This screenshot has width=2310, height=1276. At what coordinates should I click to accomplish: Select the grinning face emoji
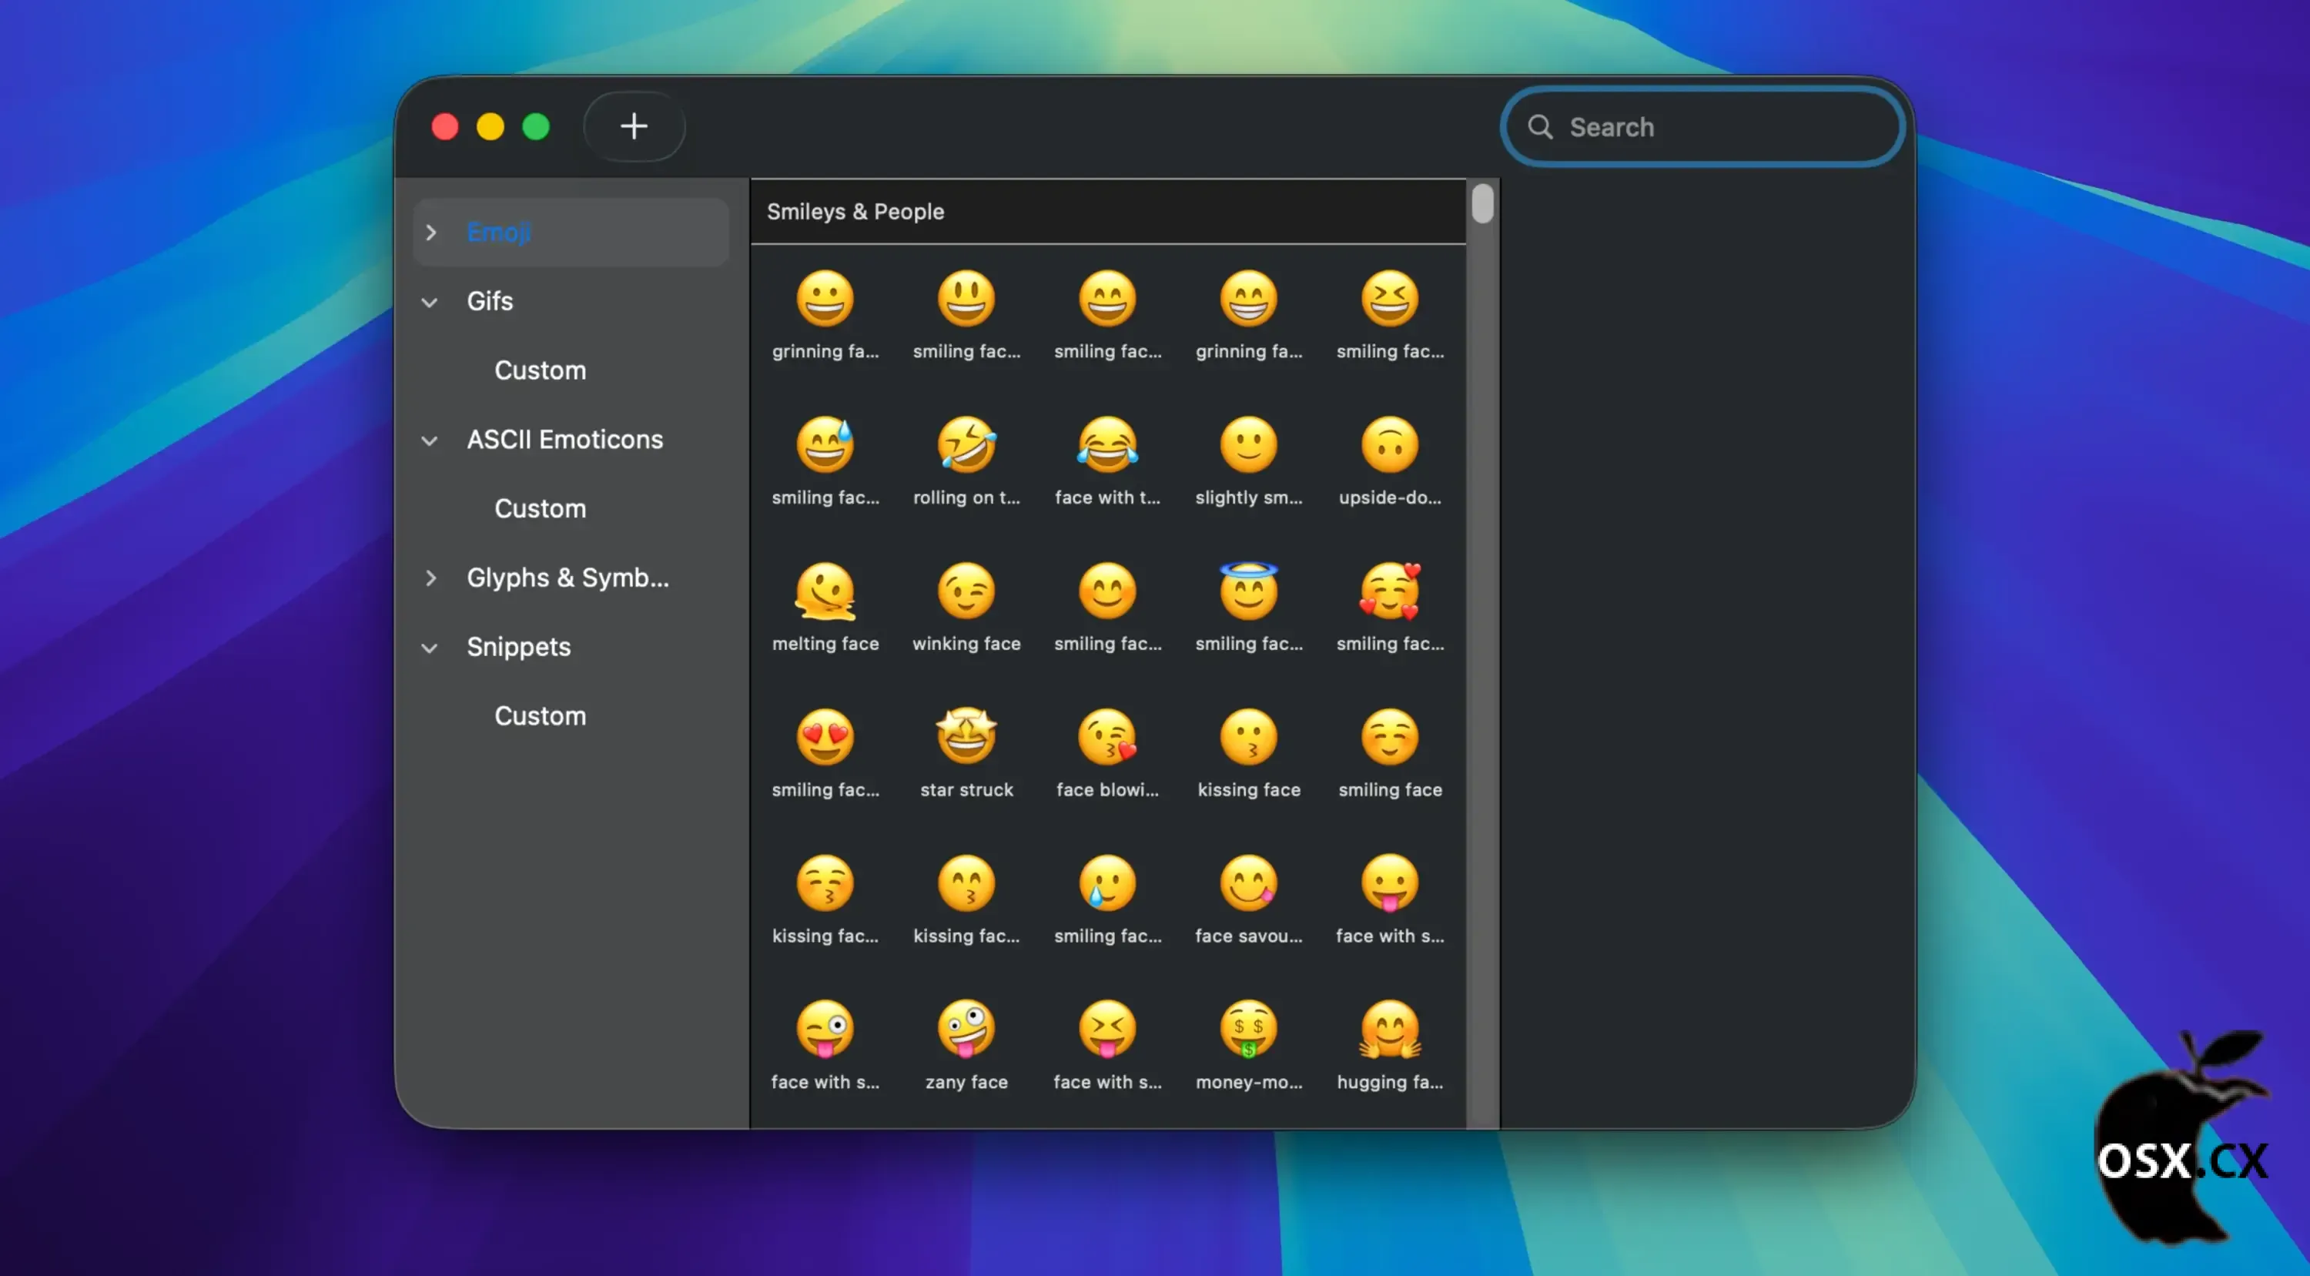(825, 299)
